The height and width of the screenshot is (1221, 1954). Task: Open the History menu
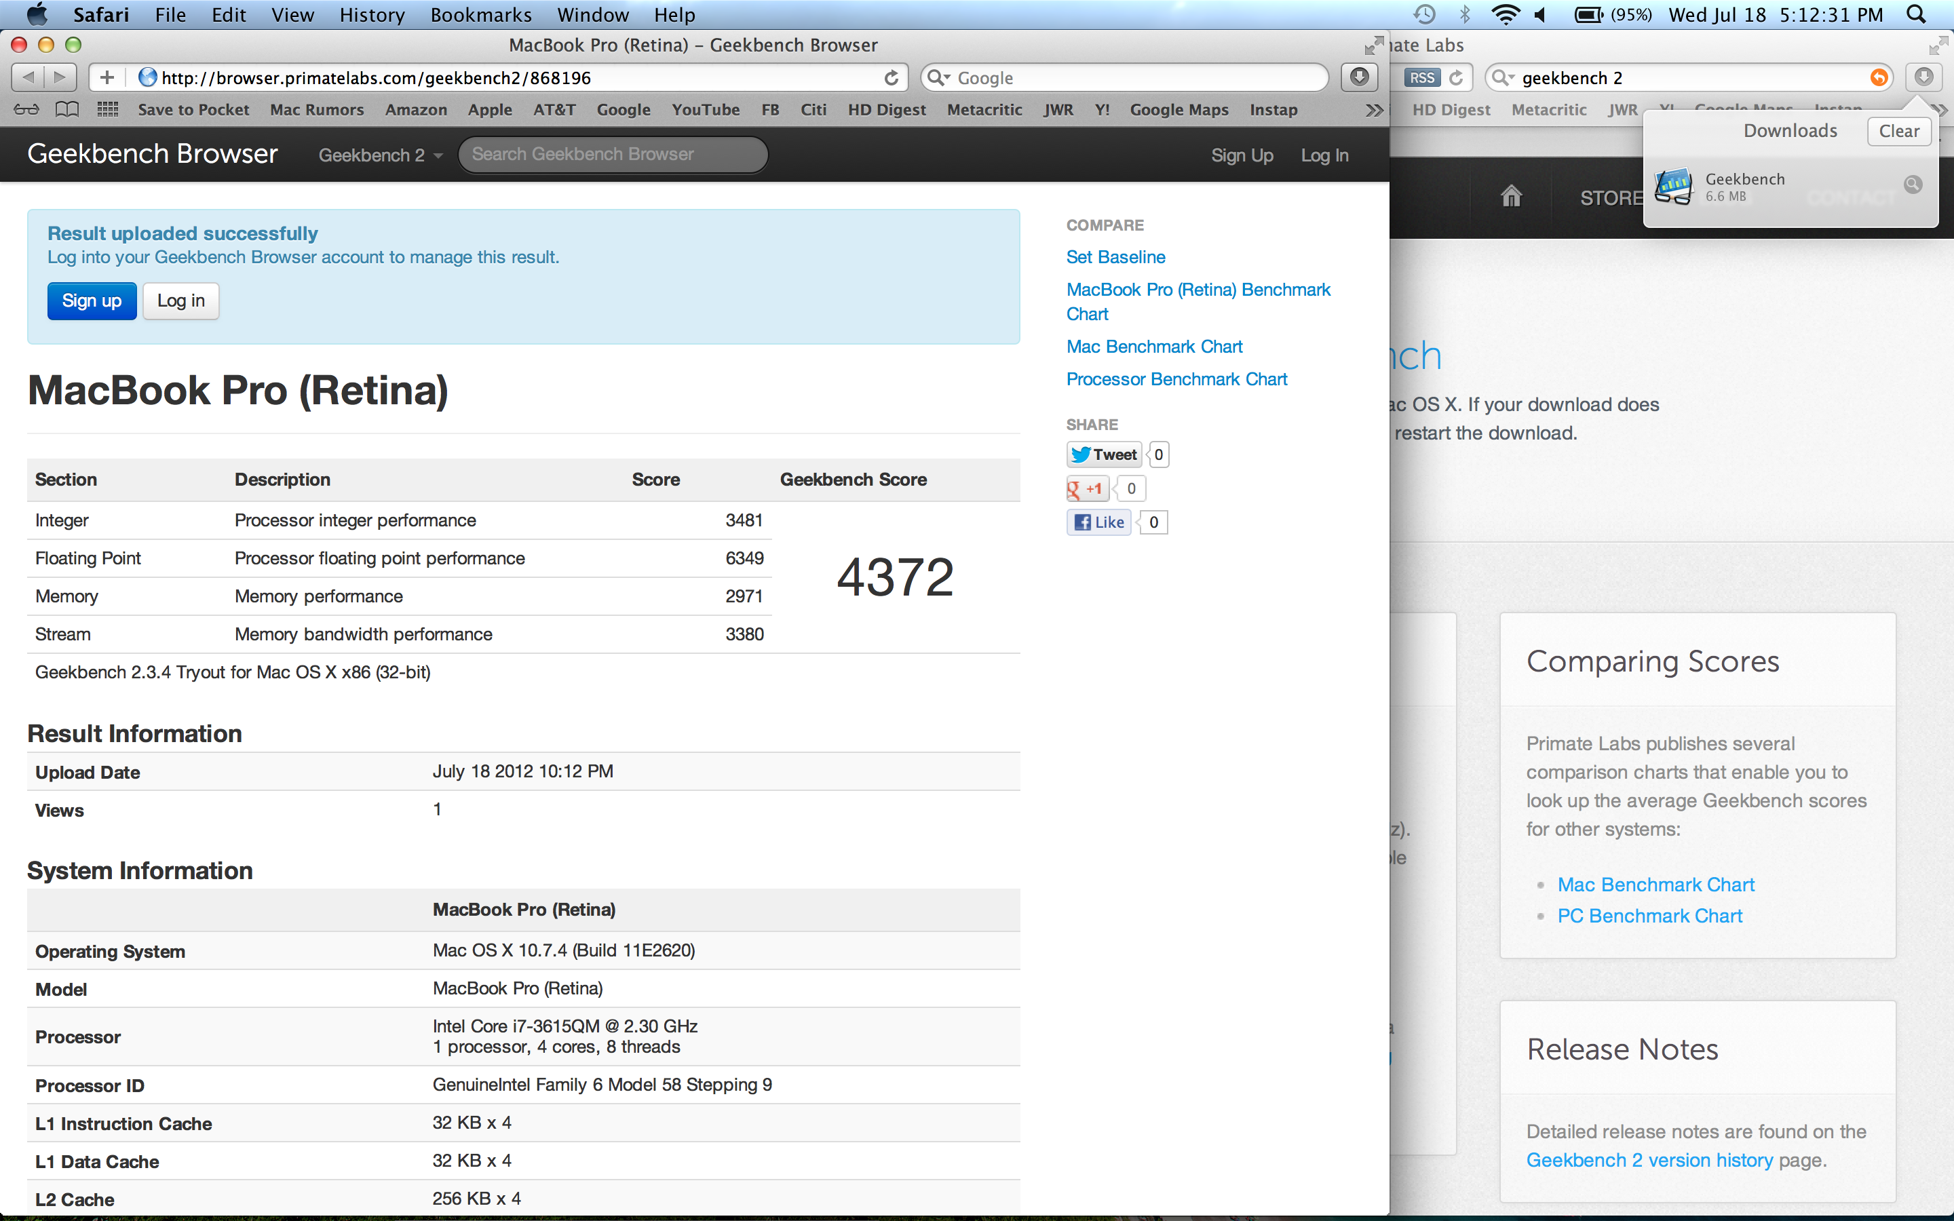372,14
